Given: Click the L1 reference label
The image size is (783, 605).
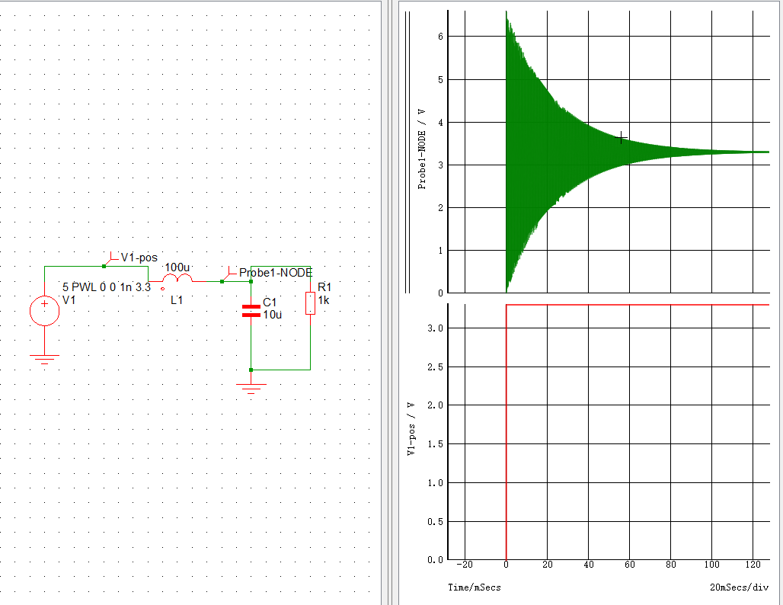Looking at the screenshot, I should point(177,299).
